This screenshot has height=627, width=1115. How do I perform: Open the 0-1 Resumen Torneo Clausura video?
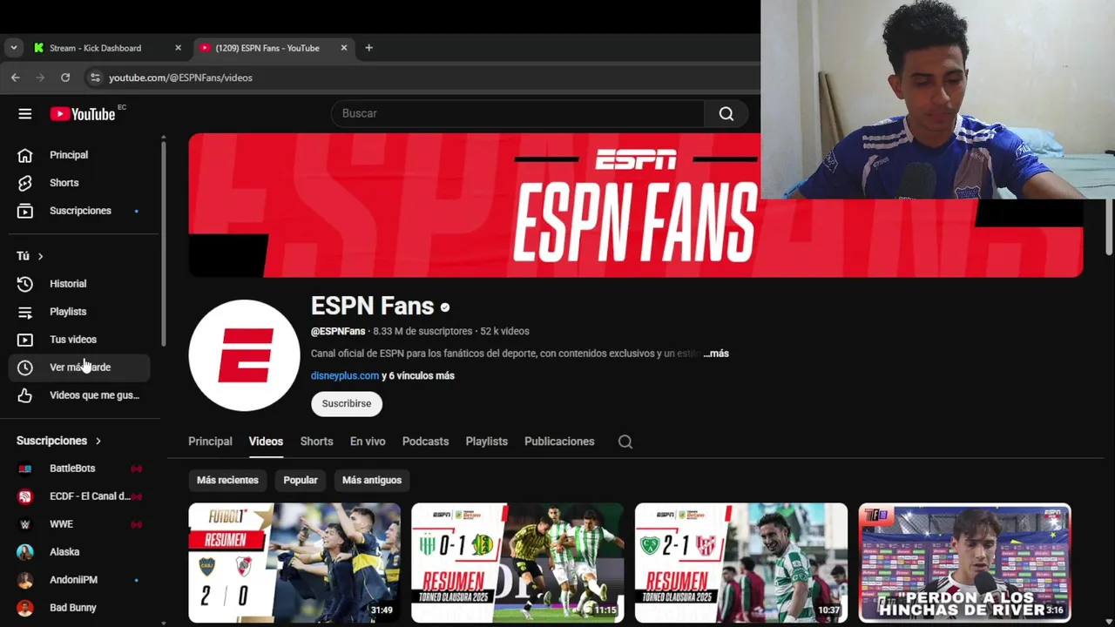coord(517,563)
